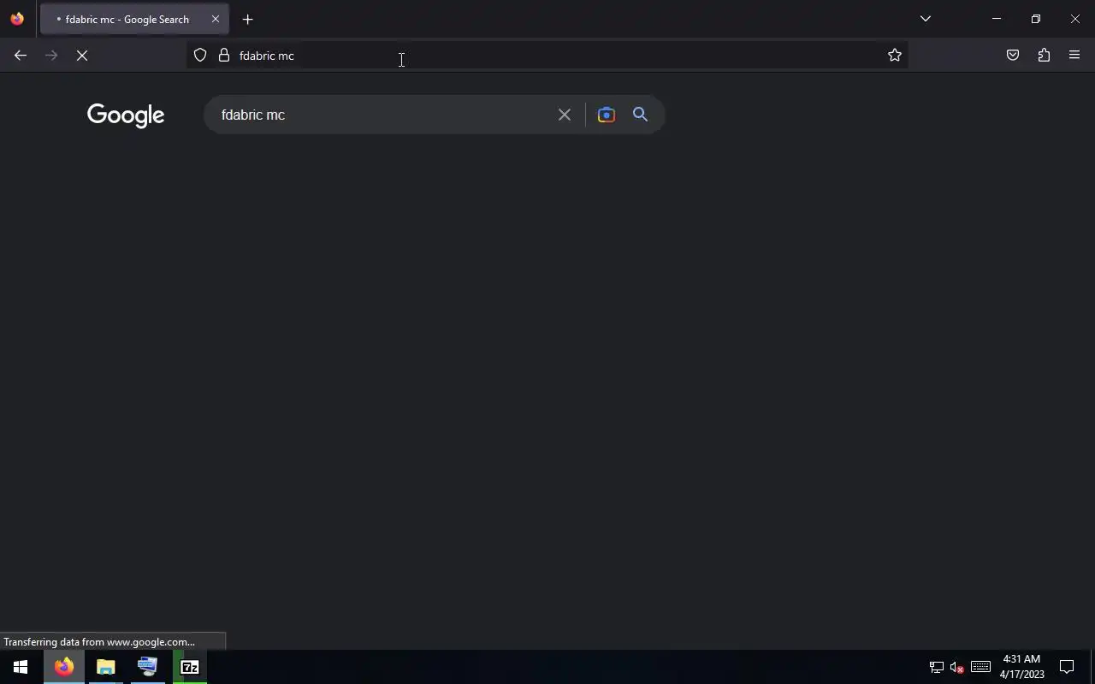
Task: Click the network status tray icon
Action: [x=937, y=667]
